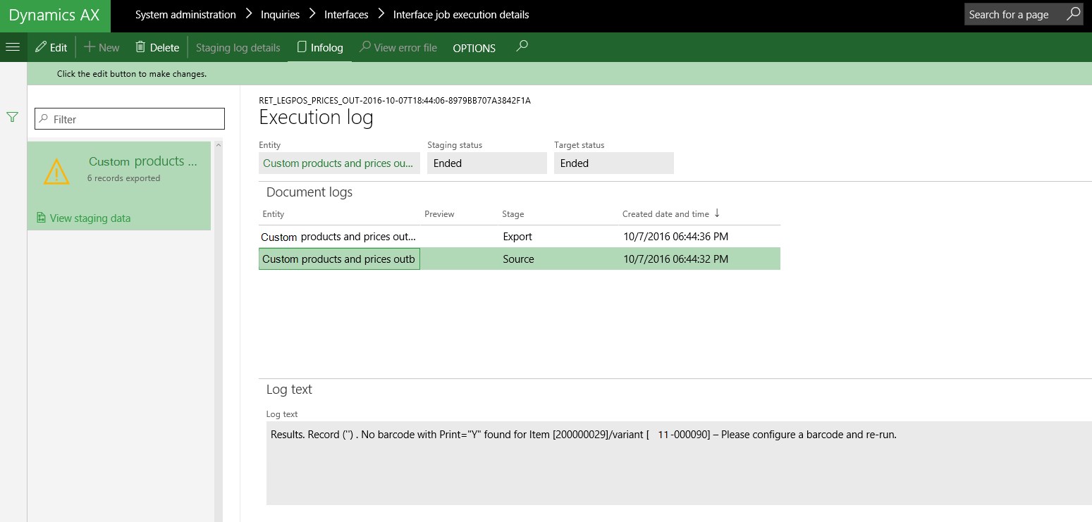Click the action pane search icon

point(522,46)
